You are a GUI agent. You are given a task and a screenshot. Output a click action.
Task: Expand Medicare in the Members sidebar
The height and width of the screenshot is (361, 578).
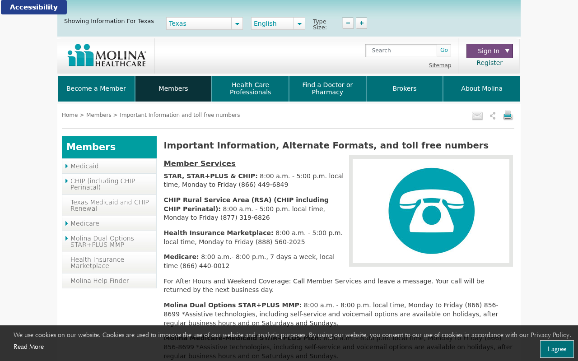109,223
